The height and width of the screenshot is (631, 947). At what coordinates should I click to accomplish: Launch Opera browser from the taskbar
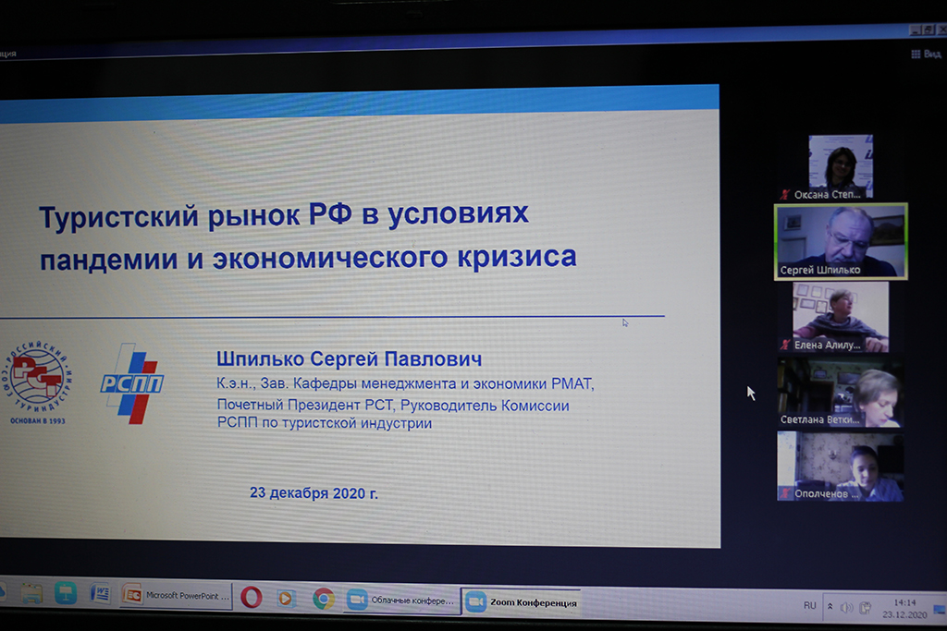[x=251, y=598]
